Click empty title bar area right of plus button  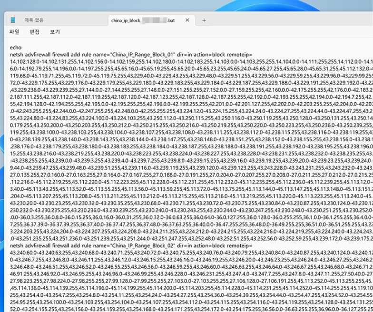tap(285, 20)
